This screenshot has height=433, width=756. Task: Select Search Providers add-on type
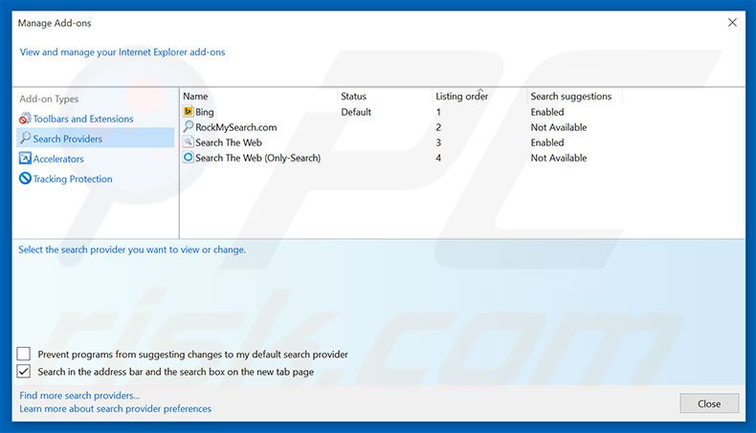point(96,139)
